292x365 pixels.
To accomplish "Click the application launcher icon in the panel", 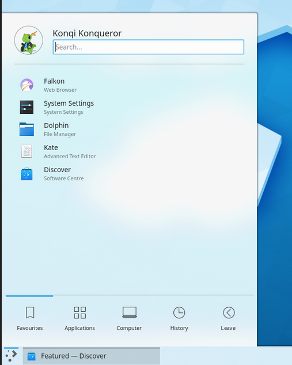I will (x=11, y=356).
